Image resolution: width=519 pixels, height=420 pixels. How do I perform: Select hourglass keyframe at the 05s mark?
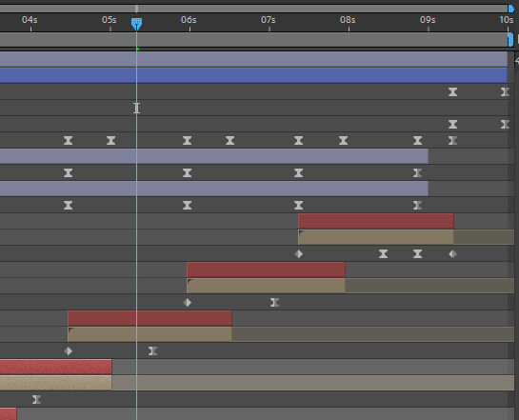pos(110,141)
